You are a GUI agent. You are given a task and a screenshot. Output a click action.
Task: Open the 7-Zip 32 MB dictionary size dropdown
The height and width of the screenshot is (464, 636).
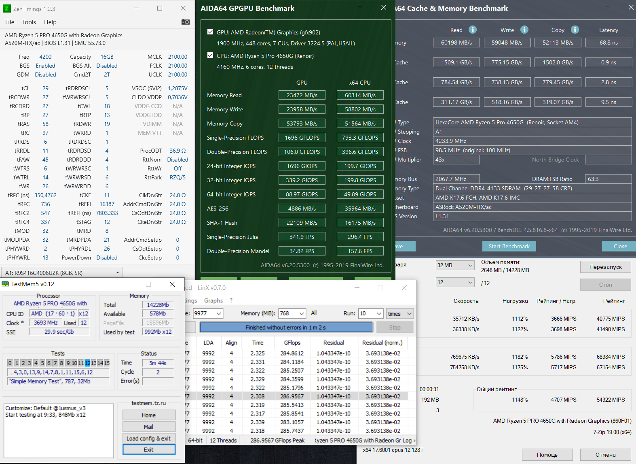tap(455, 265)
